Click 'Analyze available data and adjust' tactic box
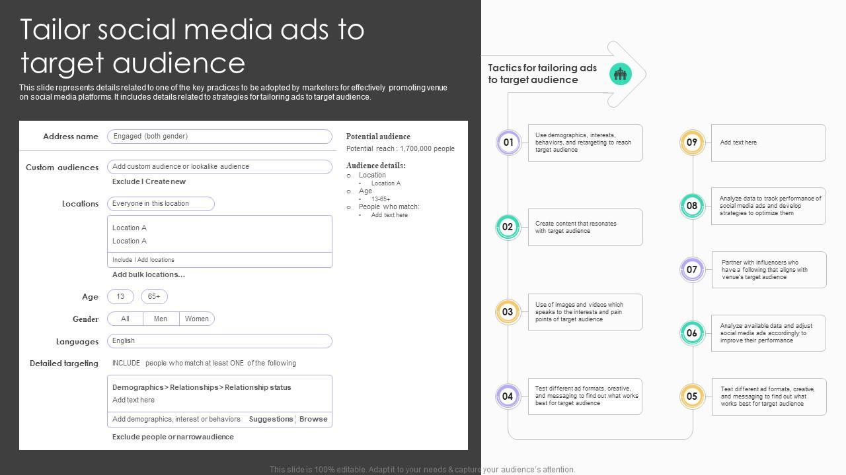This screenshot has width=846, height=475. coord(769,333)
